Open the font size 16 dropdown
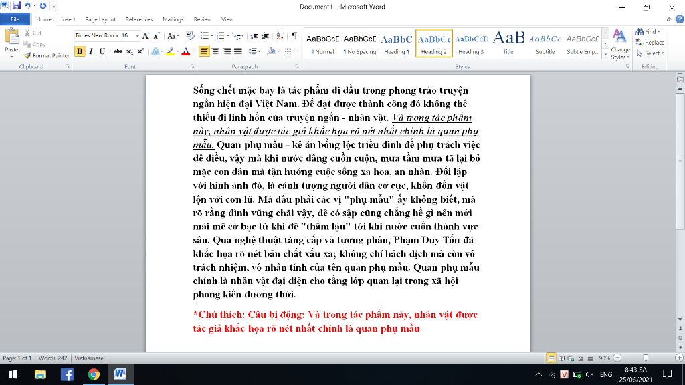This screenshot has width=685, height=385. pos(137,36)
